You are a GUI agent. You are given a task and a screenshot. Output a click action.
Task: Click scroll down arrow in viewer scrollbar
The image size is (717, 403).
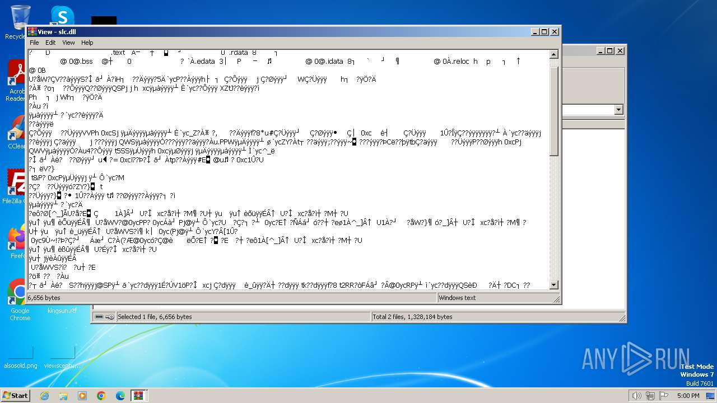(553, 285)
